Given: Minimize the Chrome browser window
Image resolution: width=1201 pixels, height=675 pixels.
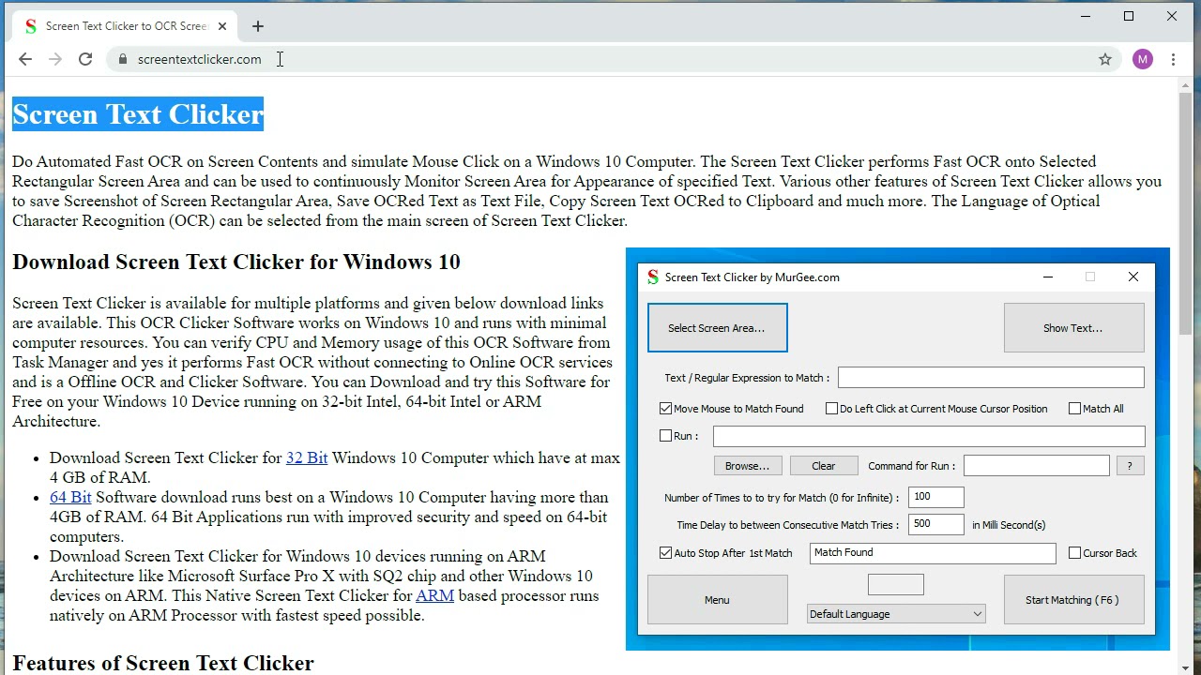Looking at the screenshot, I should coord(1086,16).
